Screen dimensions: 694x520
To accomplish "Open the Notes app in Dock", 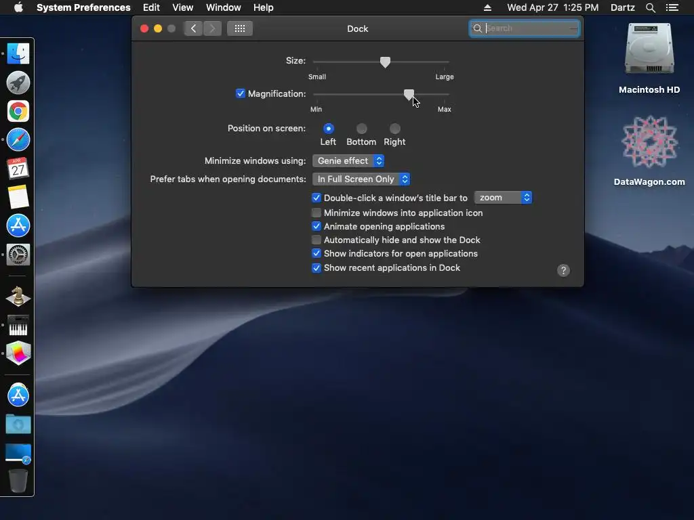I will (18, 197).
